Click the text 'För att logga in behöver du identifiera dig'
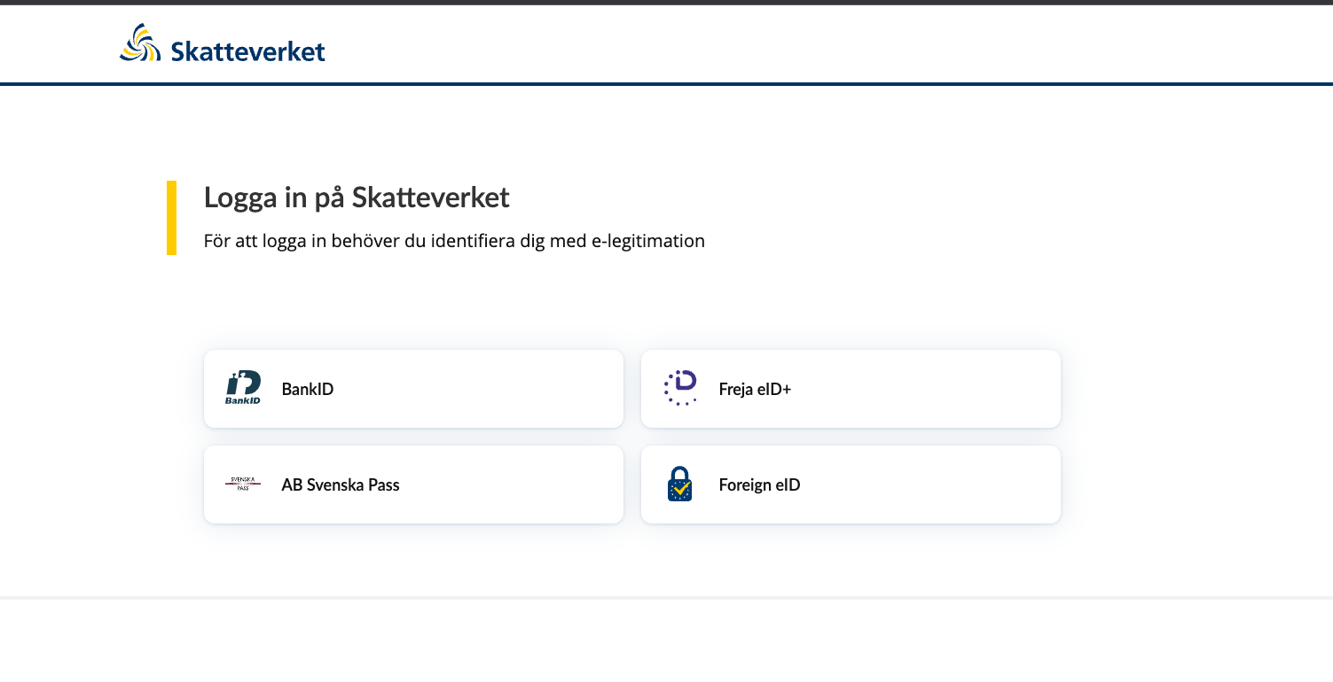The image size is (1333, 682). (374, 241)
